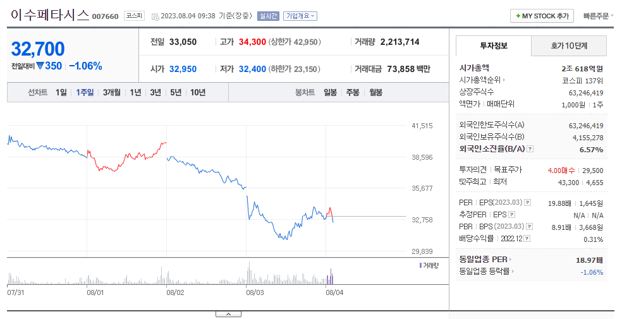Image resolution: width=622 pixels, height=319 pixels.
Task: Select the 1주일 line chart period
Action: 85,92
